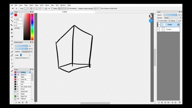
Task: Select the Lineart layer
Action: tap(169, 29)
